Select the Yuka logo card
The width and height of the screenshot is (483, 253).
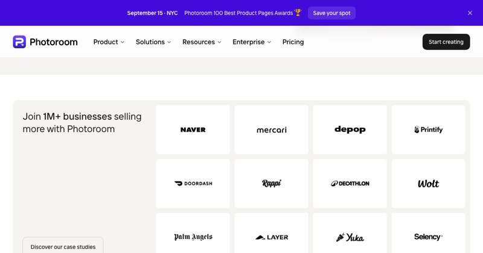point(350,234)
